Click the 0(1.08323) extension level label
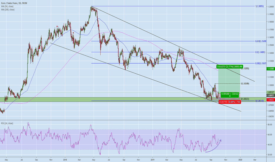This screenshot has height=162, width=275. pos(245,99)
